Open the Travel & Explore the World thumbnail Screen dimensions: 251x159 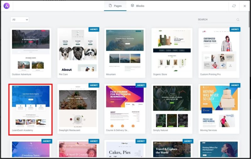[x=172, y=149]
